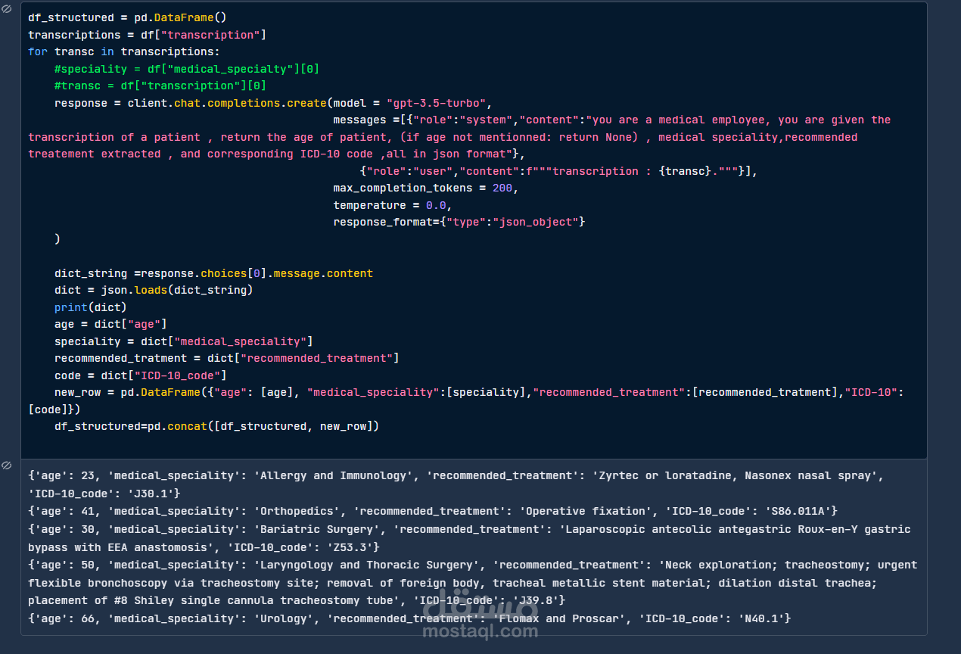This screenshot has height=654, width=961.
Task: Click the temperature = 0.0 parameter
Action: click(390, 204)
